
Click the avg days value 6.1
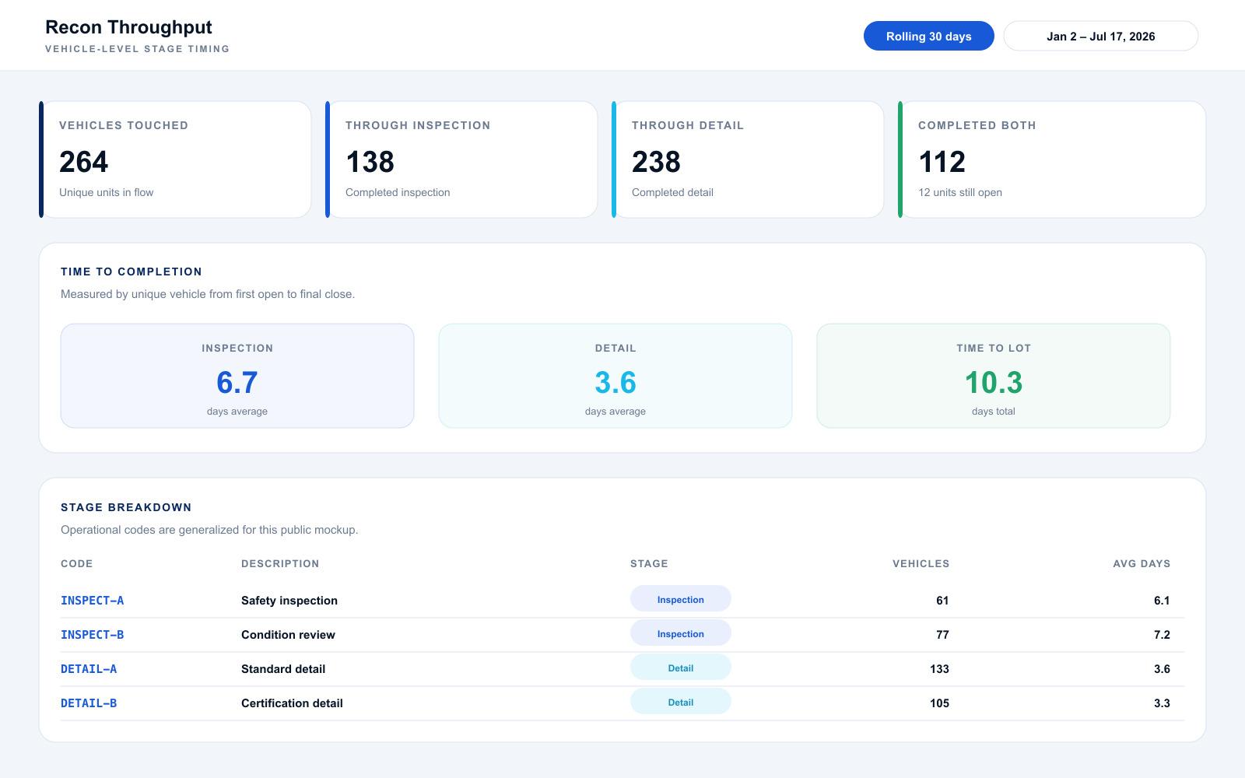(1162, 601)
